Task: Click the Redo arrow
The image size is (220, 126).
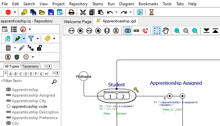Action: pos(124,12)
